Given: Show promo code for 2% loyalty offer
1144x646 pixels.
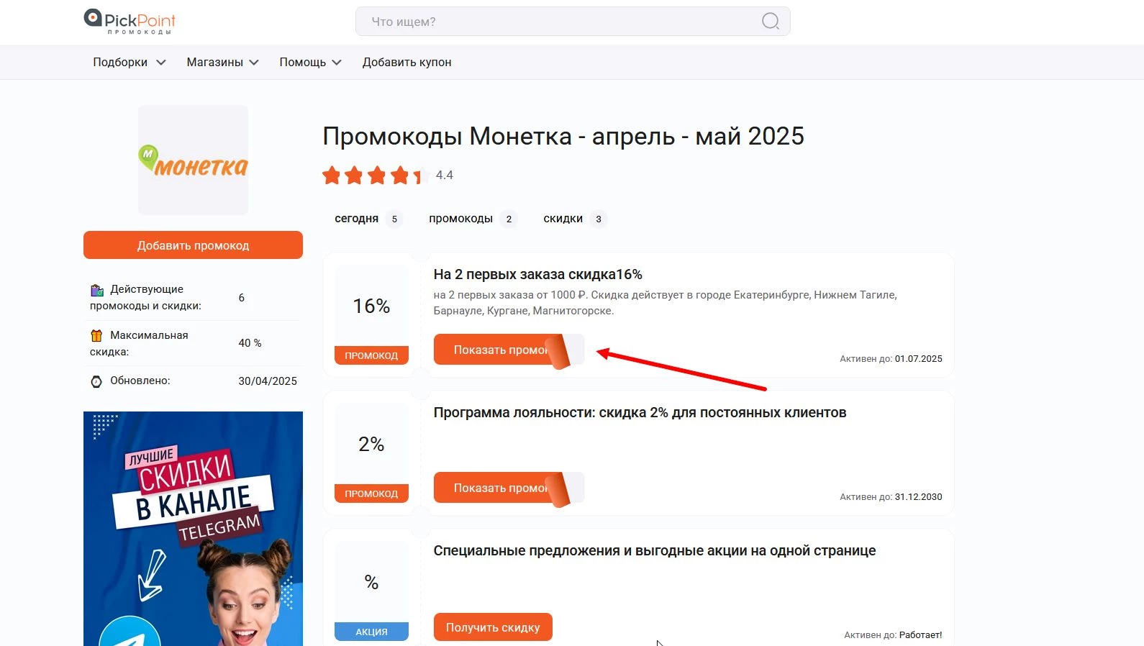Looking at the screenshot, I should point(509,488).
